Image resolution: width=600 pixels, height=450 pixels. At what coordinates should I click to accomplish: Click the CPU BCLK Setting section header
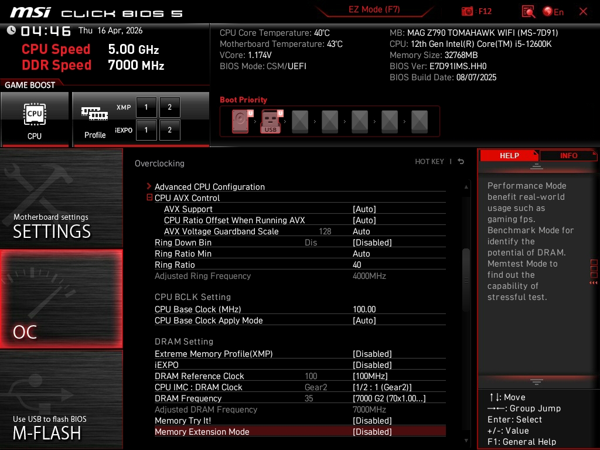(192, 297)
